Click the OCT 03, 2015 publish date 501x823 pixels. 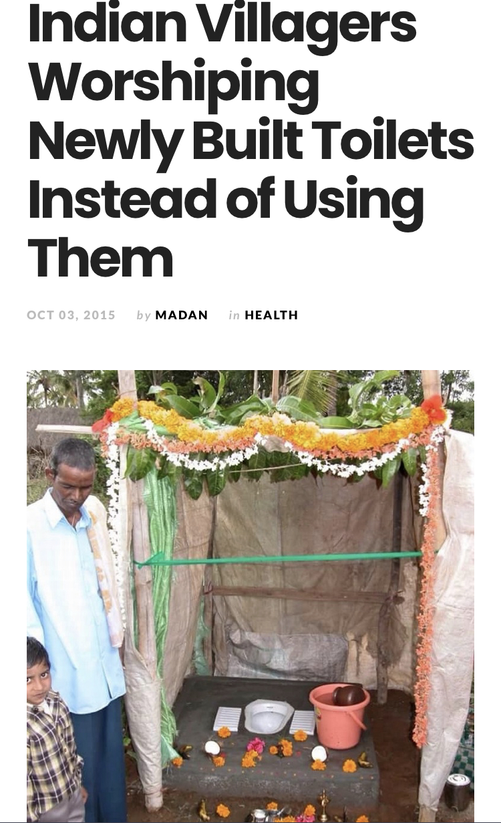coord(71,315)
